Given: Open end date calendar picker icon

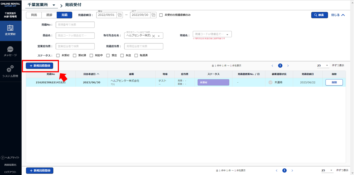Looking at the screenshot, I should pyautogui.click(x=153, y=15).
